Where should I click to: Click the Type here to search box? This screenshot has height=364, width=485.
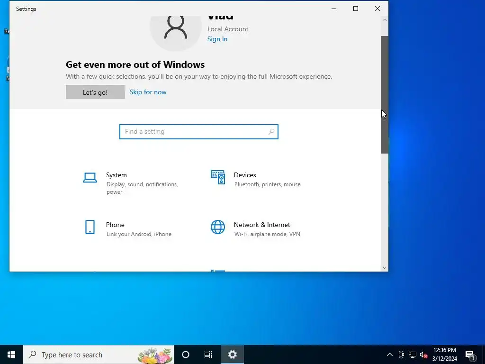(99, 355)
